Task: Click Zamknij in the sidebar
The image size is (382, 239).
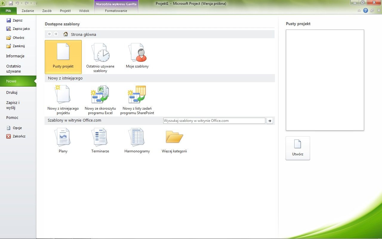Action: click(16, 46)
